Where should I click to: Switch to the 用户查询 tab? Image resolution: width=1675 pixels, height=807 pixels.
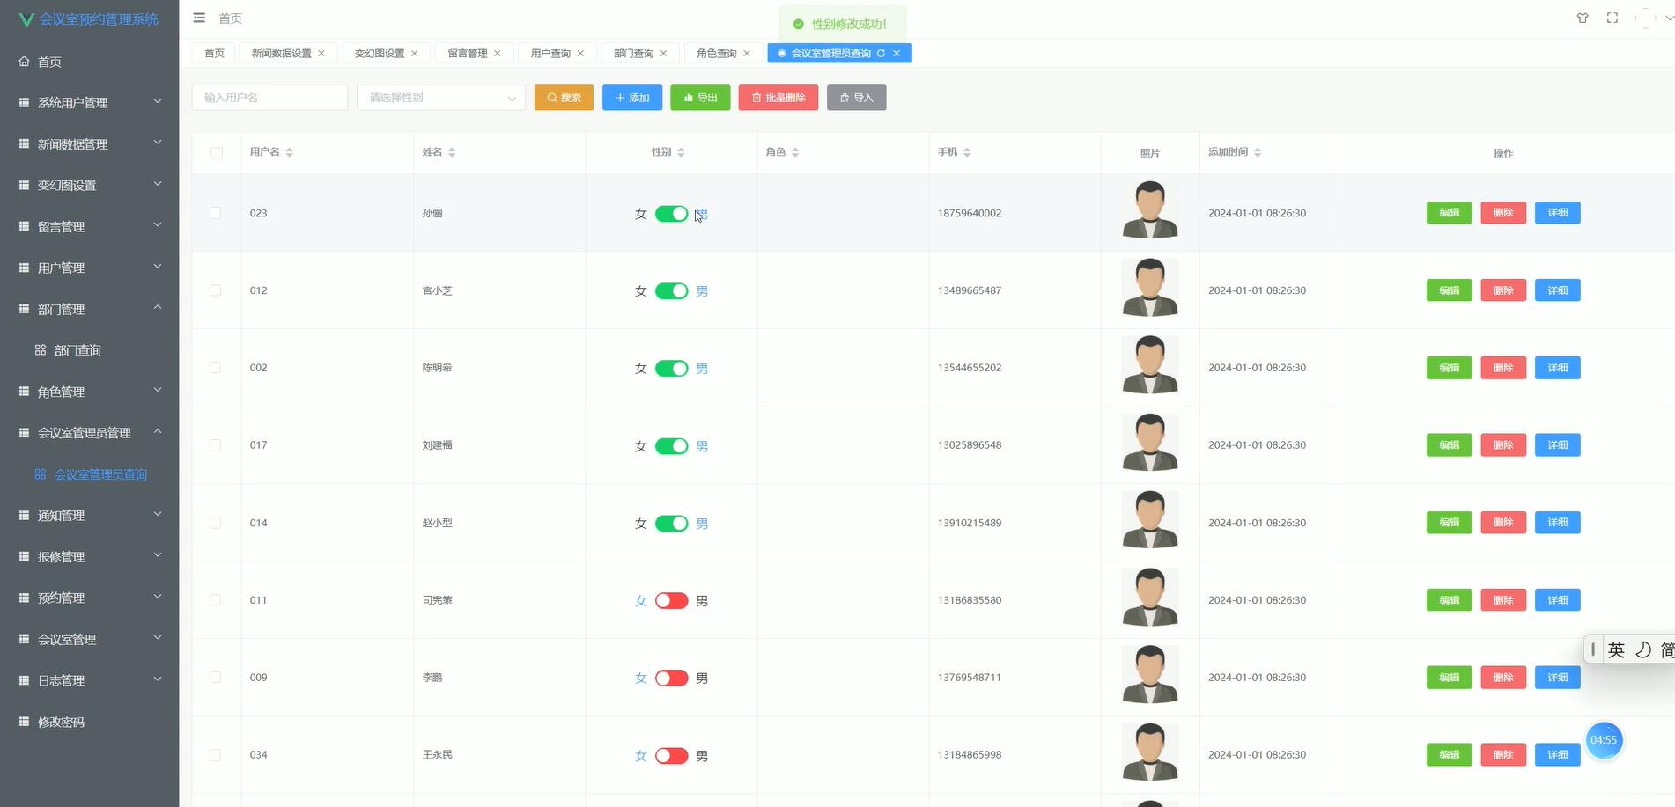pyautogui.click(x=547, y=53)
